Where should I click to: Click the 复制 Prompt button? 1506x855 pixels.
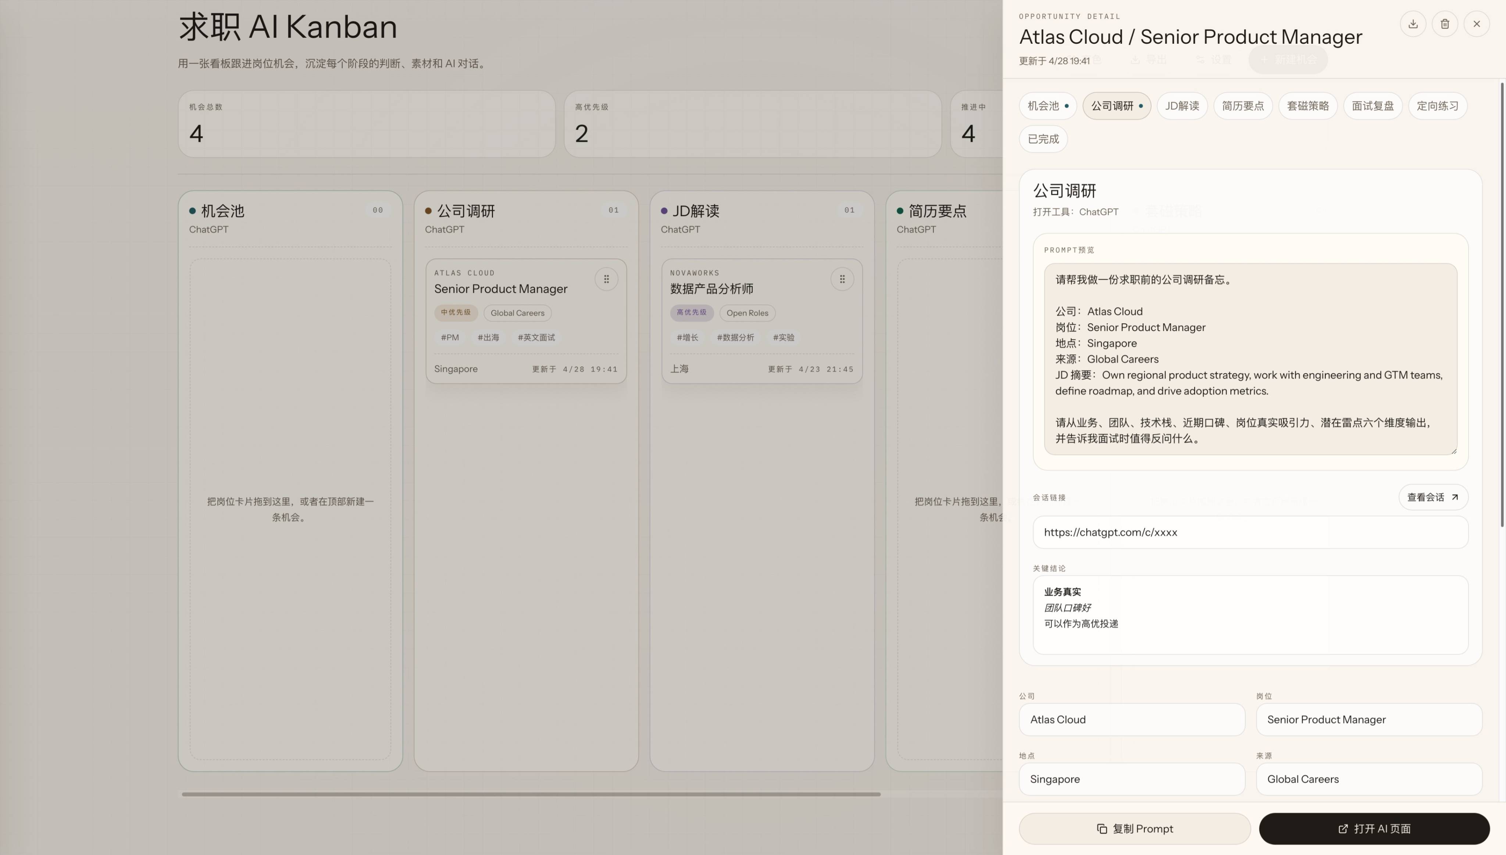tap(1135, 829)
